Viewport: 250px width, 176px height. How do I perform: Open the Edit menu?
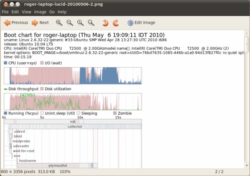click(x=15, y=12)
